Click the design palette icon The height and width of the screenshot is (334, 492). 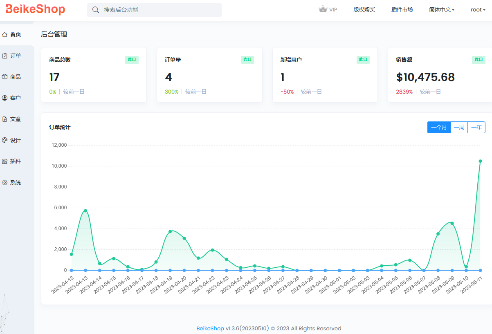coord(5,140)
